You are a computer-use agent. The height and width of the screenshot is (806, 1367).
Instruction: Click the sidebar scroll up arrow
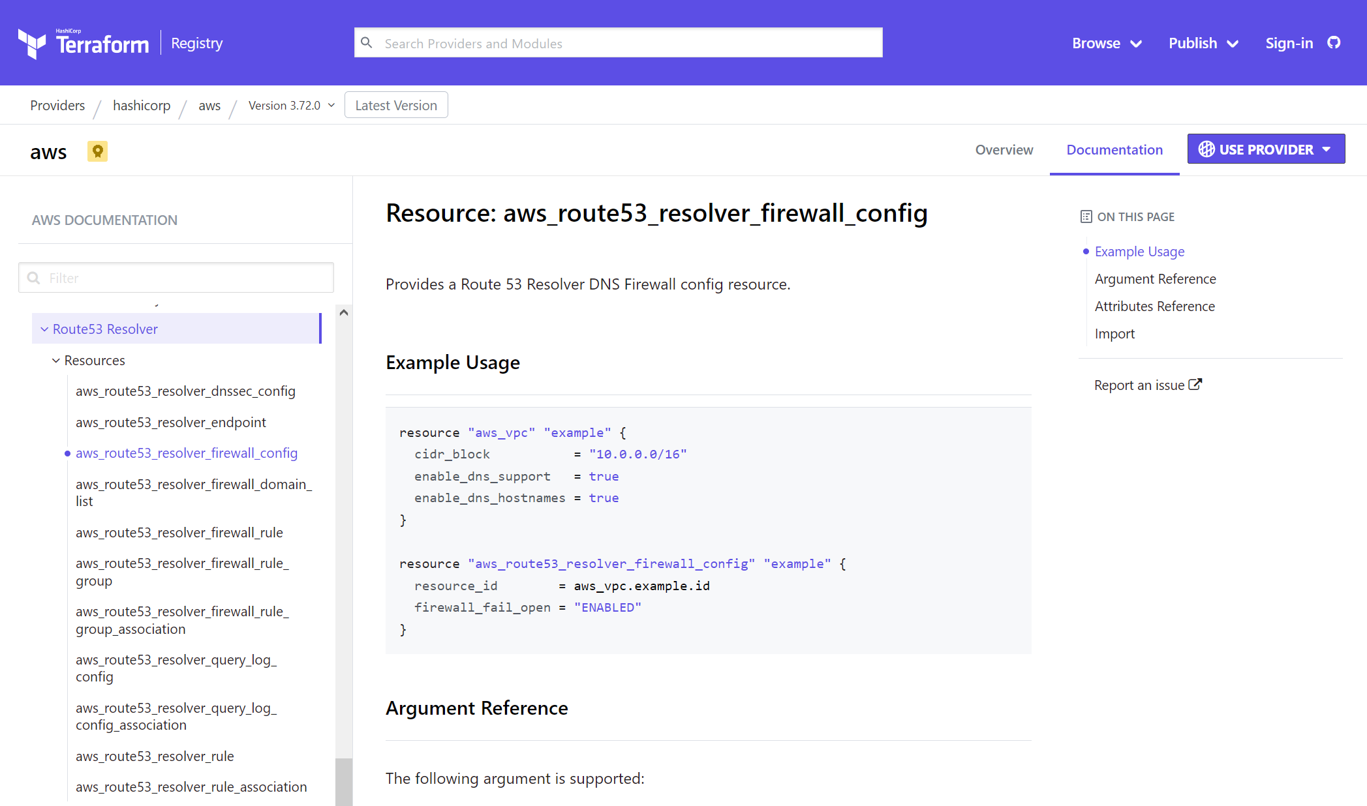pyautogui.click(x=344, y=313)
